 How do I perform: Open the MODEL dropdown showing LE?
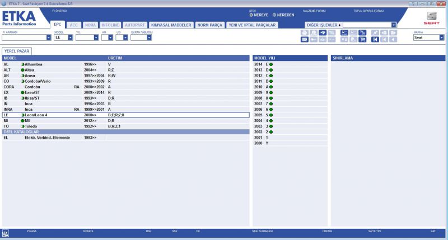[71, 37]
